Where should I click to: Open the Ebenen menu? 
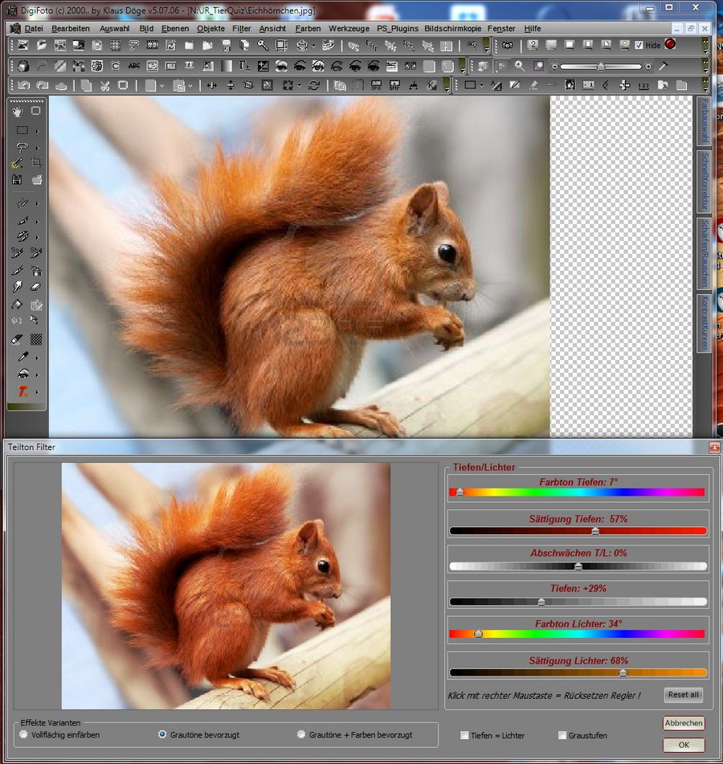click(175, 28)
